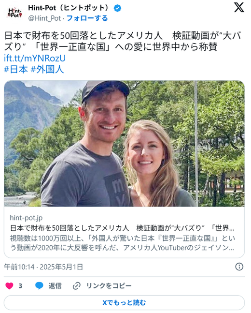Click リンクをコピー text
This screenshot has height=313, width=251.
point(109,285)
